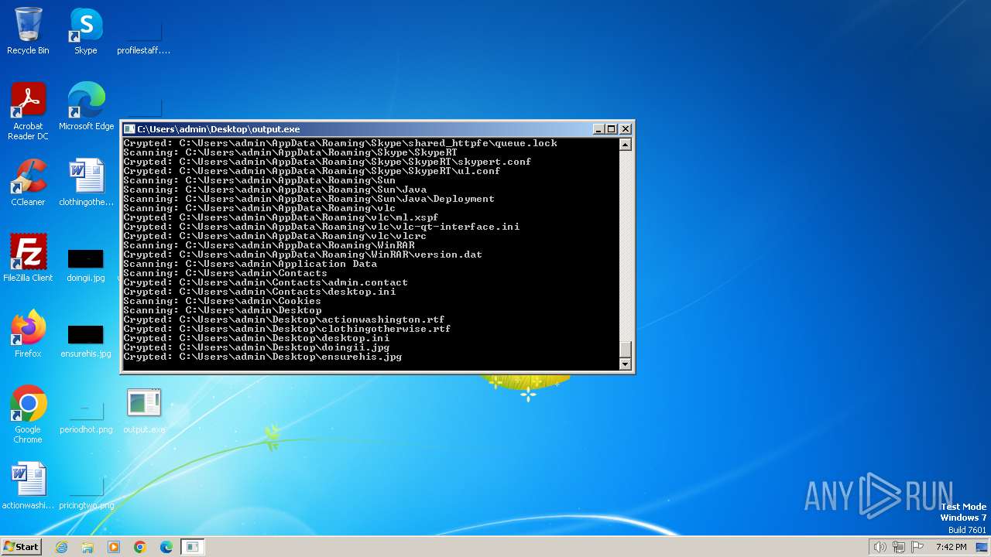Open CCleaner desktop shortcut
Viewport: 991px width, 557px height.
click(28, 183)
